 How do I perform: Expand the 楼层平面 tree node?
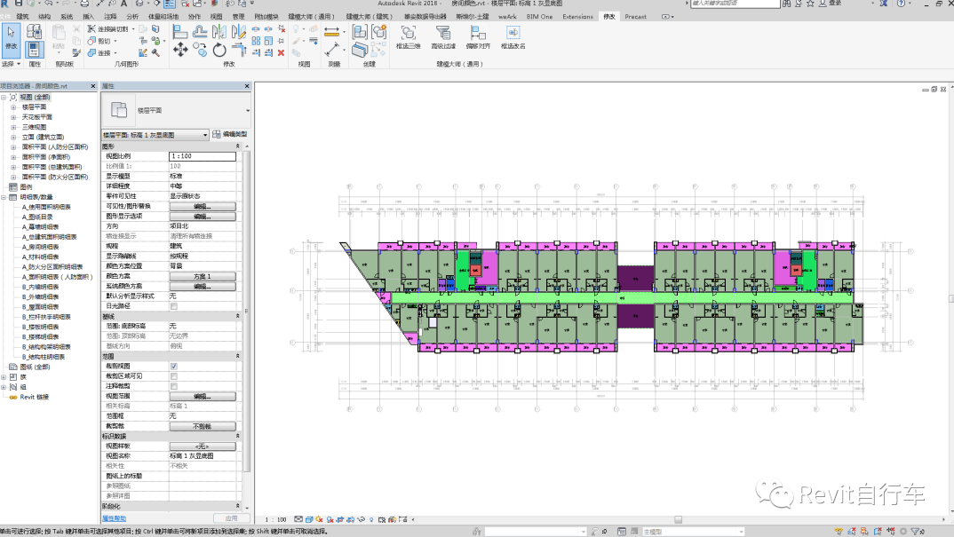click(x=13, y=107)
